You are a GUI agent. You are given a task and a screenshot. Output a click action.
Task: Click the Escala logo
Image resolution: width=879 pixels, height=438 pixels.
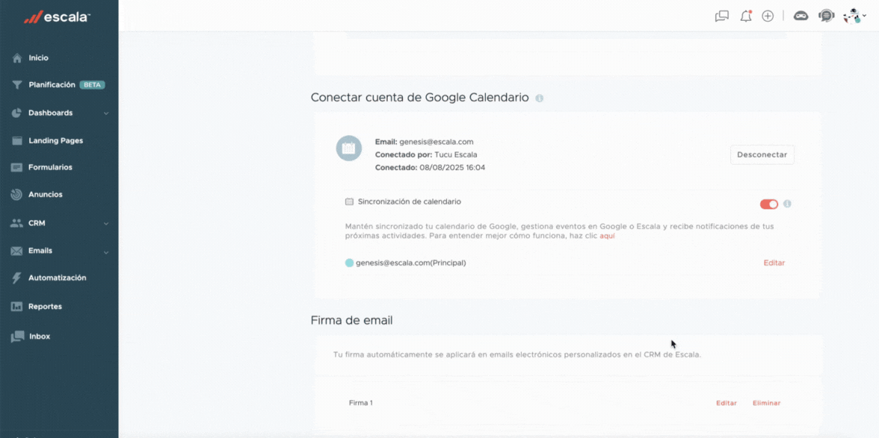[57, 17]
